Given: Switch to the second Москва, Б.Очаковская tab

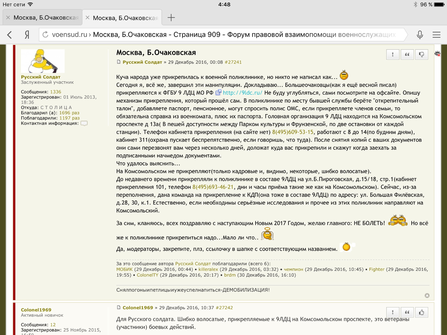Looking at the screenshot, I should (x=125, y=18).
